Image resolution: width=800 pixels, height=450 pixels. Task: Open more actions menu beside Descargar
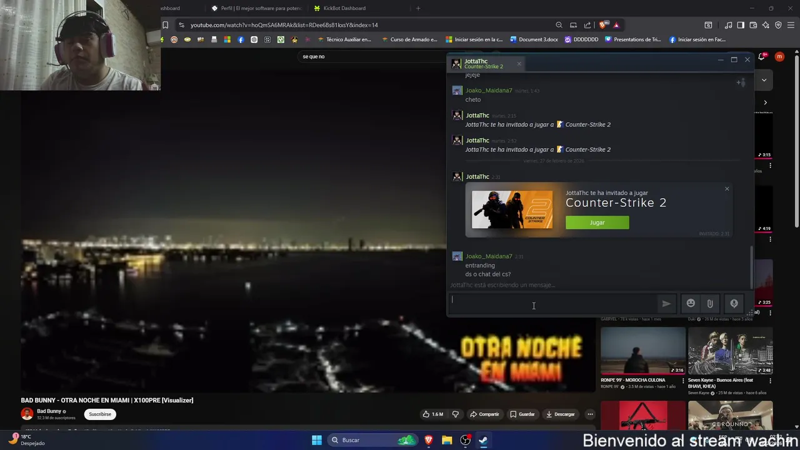pos(590,414)
